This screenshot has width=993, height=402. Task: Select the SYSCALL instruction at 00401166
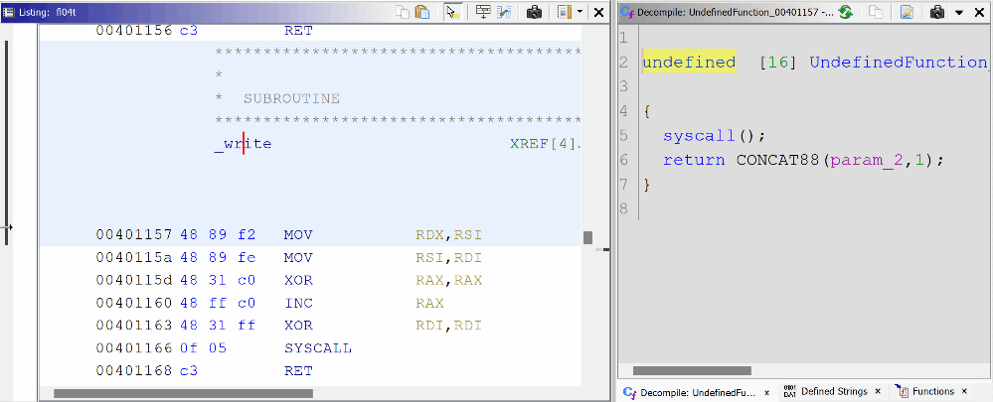318,349
